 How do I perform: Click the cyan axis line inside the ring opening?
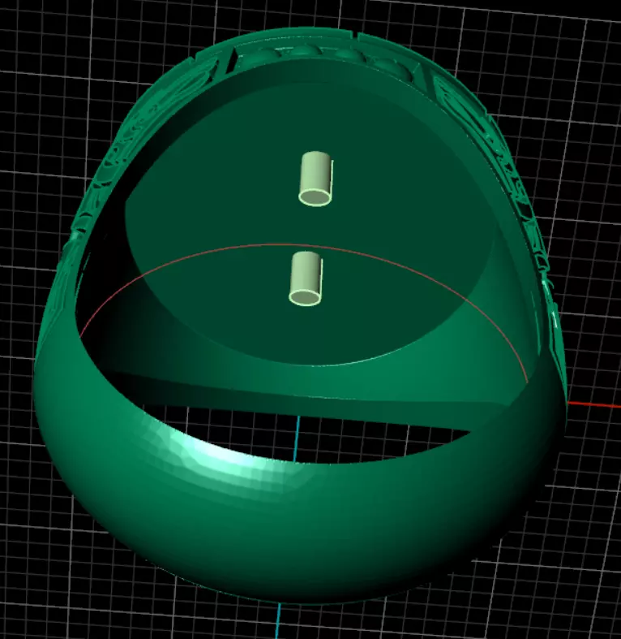point(297,439)
